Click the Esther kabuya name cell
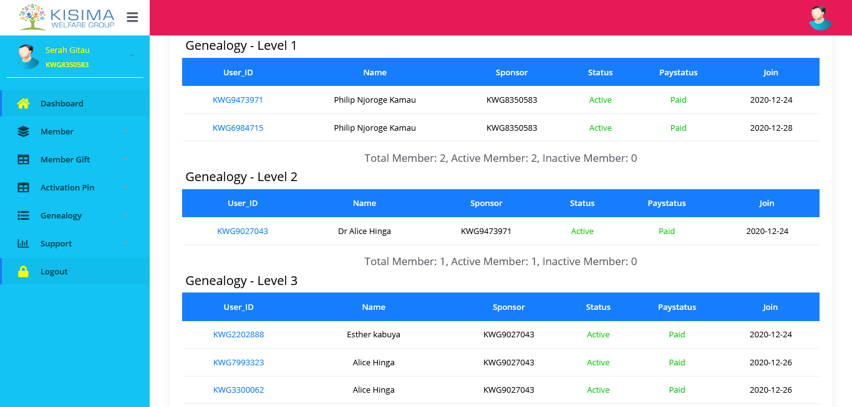Viewport: 852px width, 407px height. click(x=374, y=334)
